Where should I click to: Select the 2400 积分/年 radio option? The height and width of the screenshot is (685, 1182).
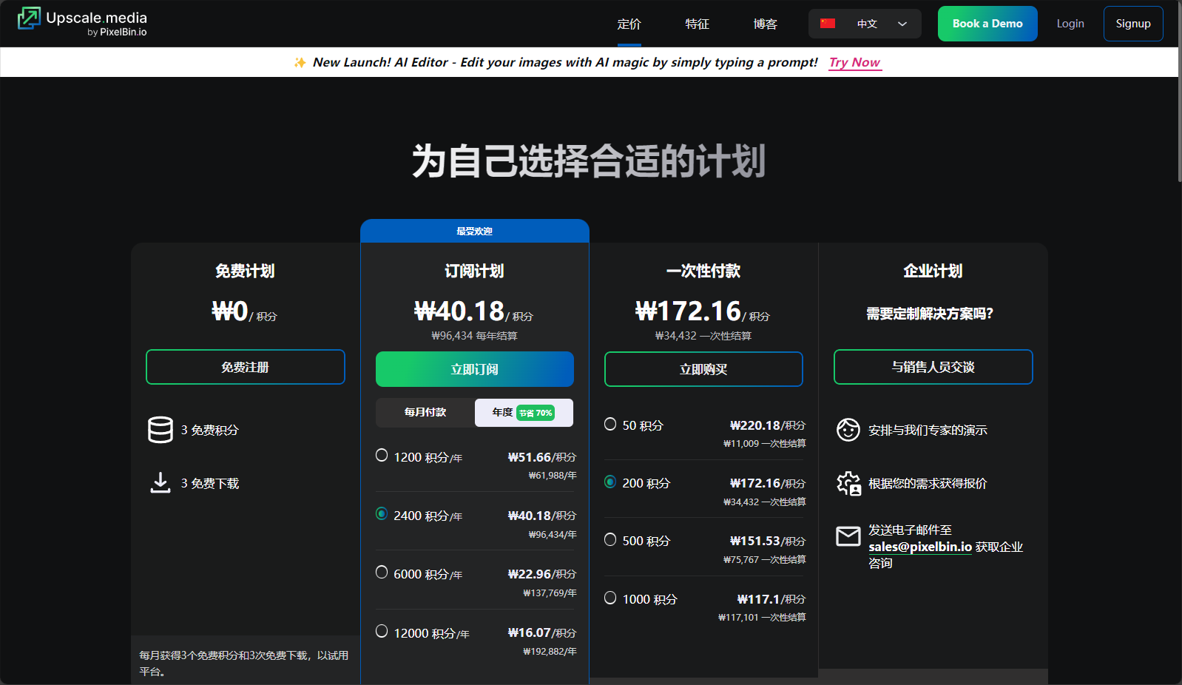tap(382, 513)
